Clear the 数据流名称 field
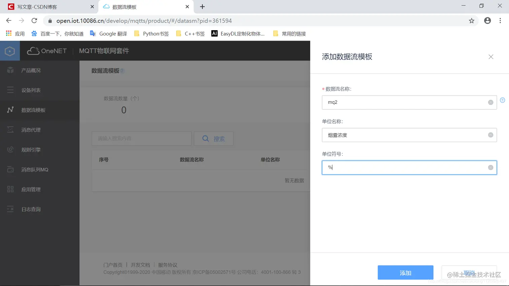The image size is (509, 286). (x=490, y=103)
